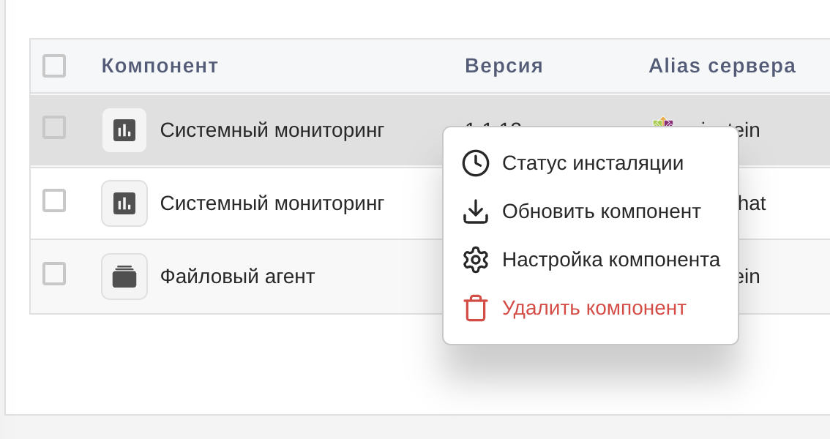Click the archive box icon next to Файловый агент

(x=123, y=276)
